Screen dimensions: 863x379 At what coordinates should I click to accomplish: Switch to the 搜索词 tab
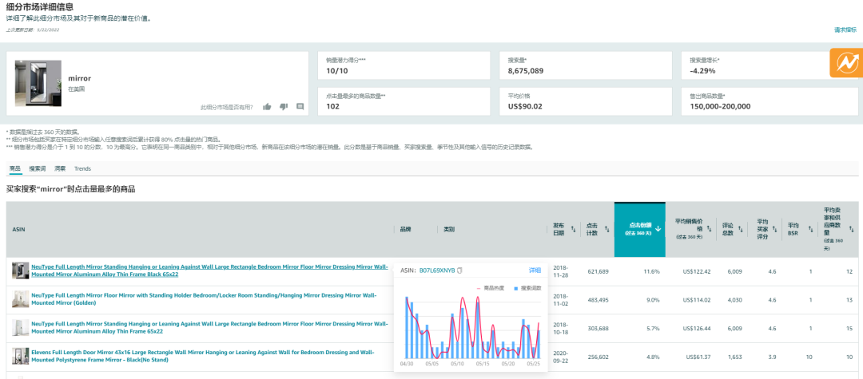[38, 169]
